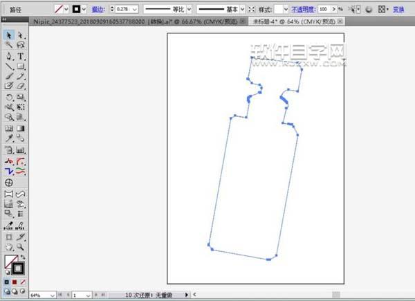Open the 不透明度 opacity panel link
Image resolution: width=415 pixels, height=301 pixels.
click(304, 10)
